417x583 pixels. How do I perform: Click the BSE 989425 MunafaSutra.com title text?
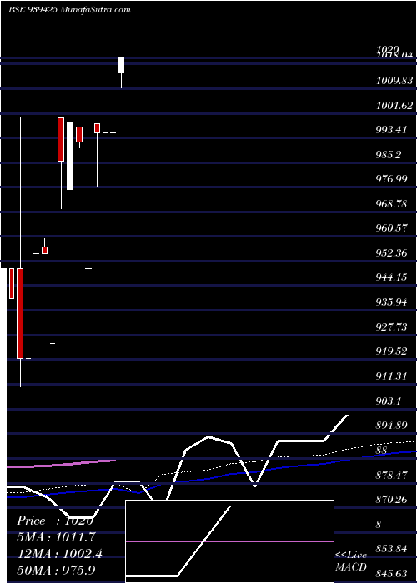(x=69, y=10)
